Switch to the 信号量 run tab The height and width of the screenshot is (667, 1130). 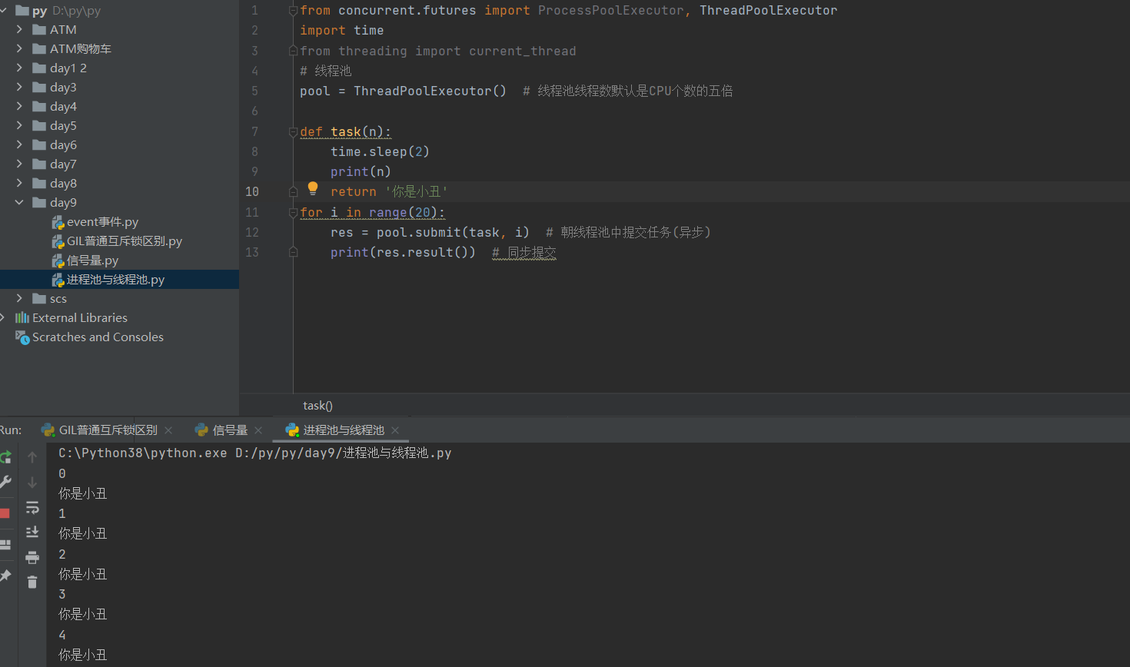coord(229,430)
